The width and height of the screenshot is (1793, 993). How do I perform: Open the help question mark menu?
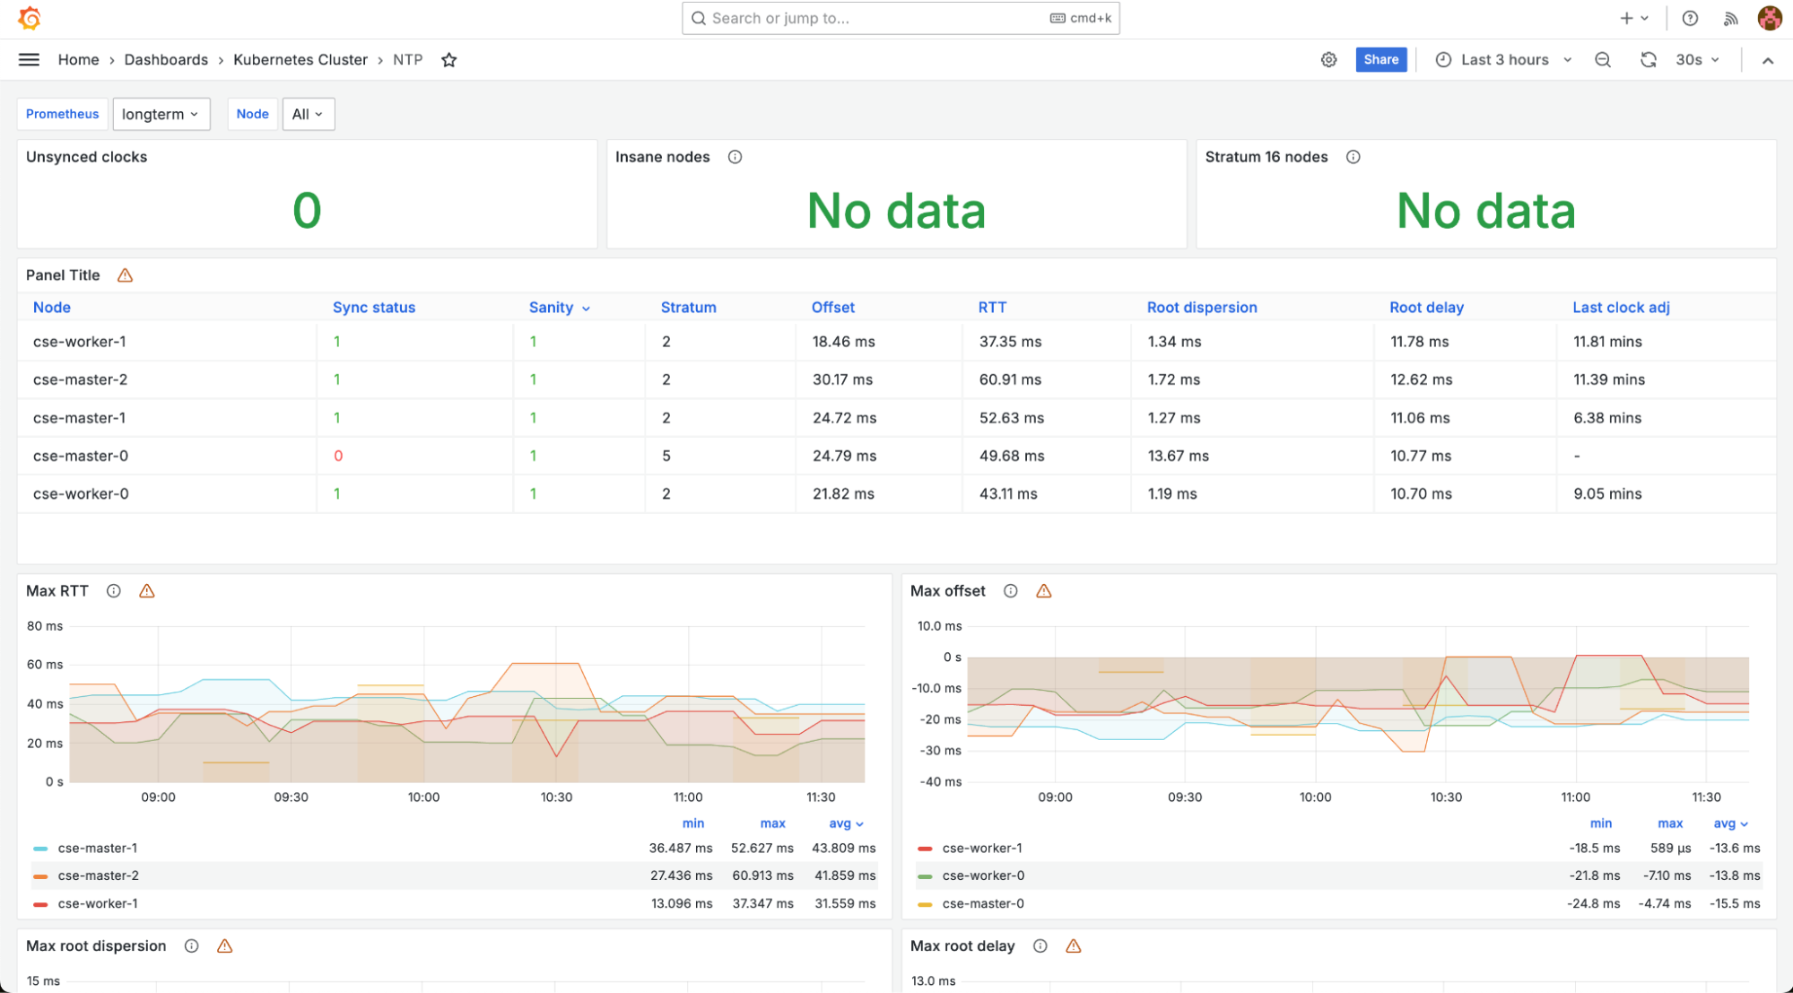pyautogui.click(x=1690, y=18)
